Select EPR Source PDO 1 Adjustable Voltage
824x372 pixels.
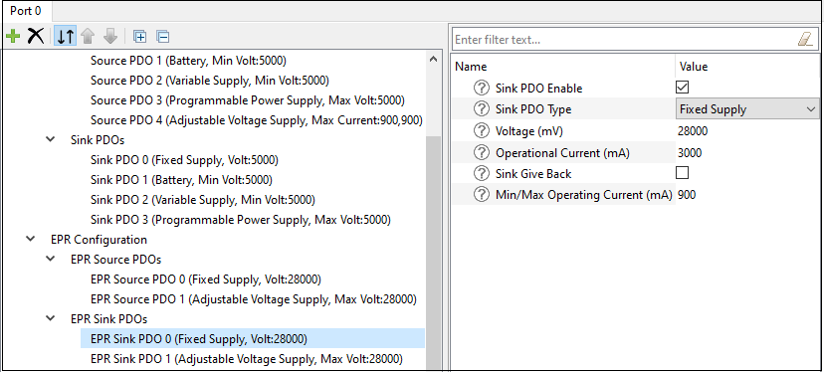coord(254,299)
